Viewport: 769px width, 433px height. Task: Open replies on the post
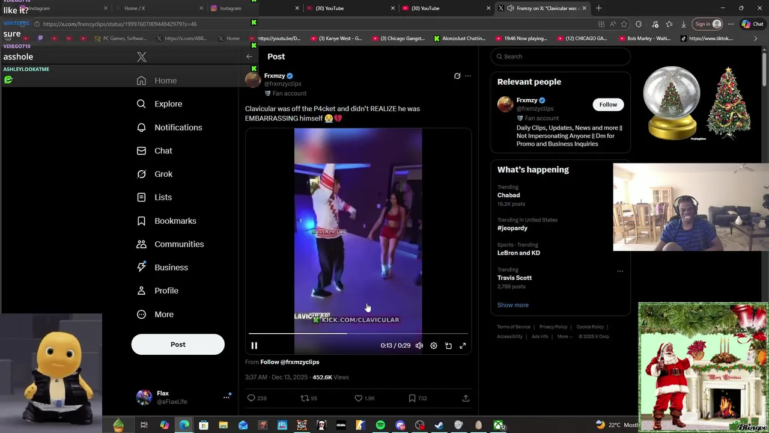(x=257, y=398)
